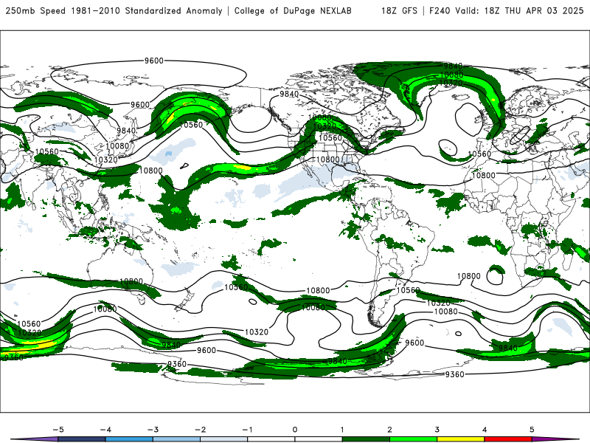Click the colorbar tick label "0"

[295, 430]
